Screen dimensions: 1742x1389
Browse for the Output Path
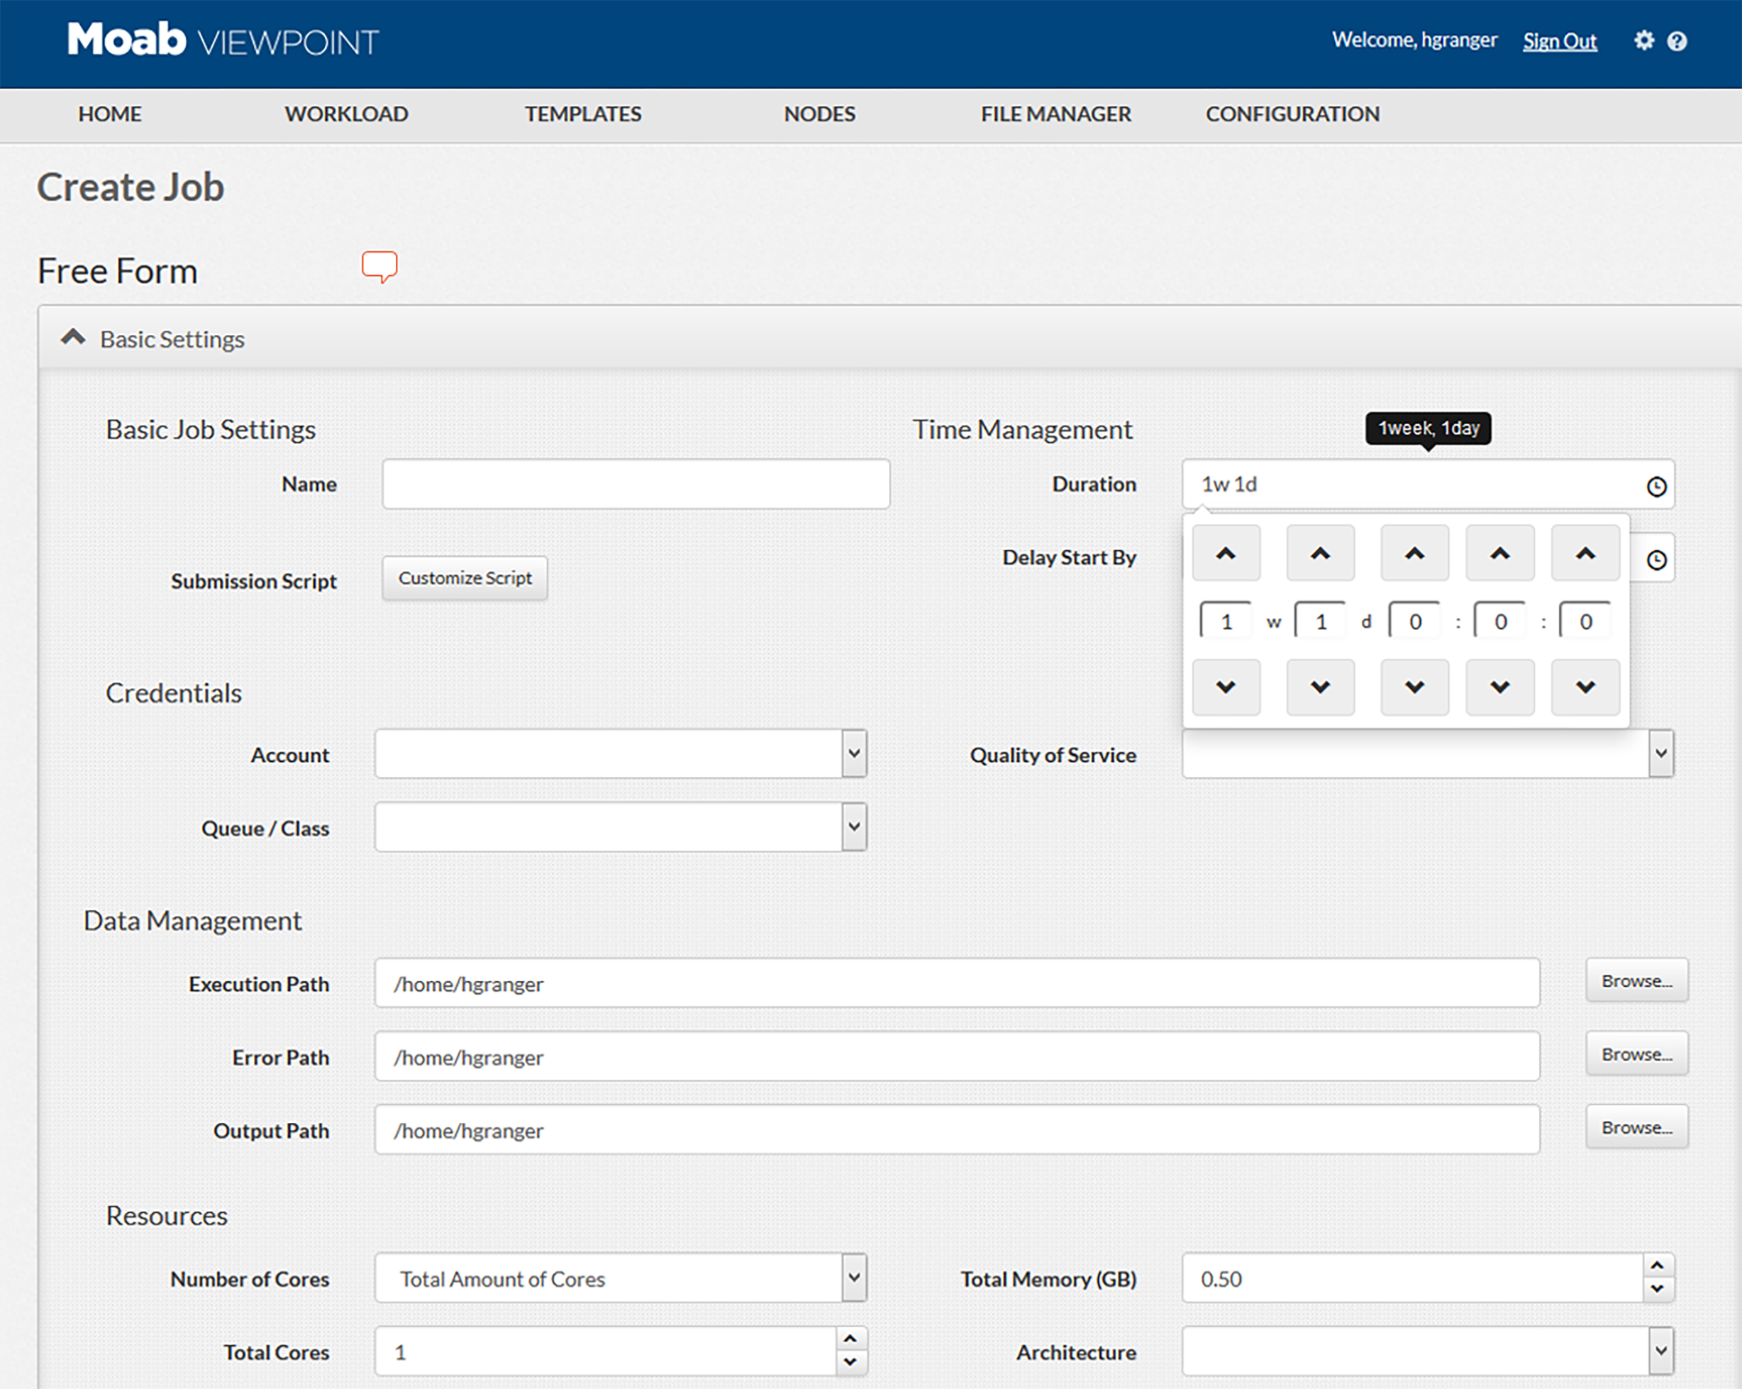click(x=1637, y=1127)
